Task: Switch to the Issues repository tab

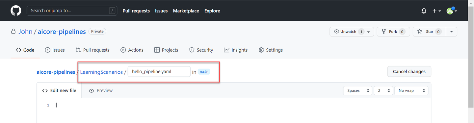Action: pos(55,50)
